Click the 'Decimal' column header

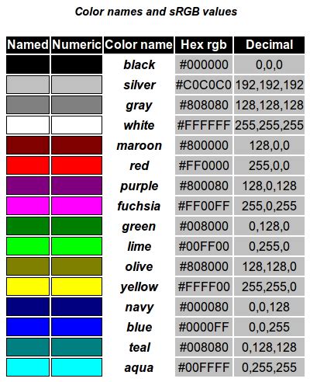(x=269, y=45)
